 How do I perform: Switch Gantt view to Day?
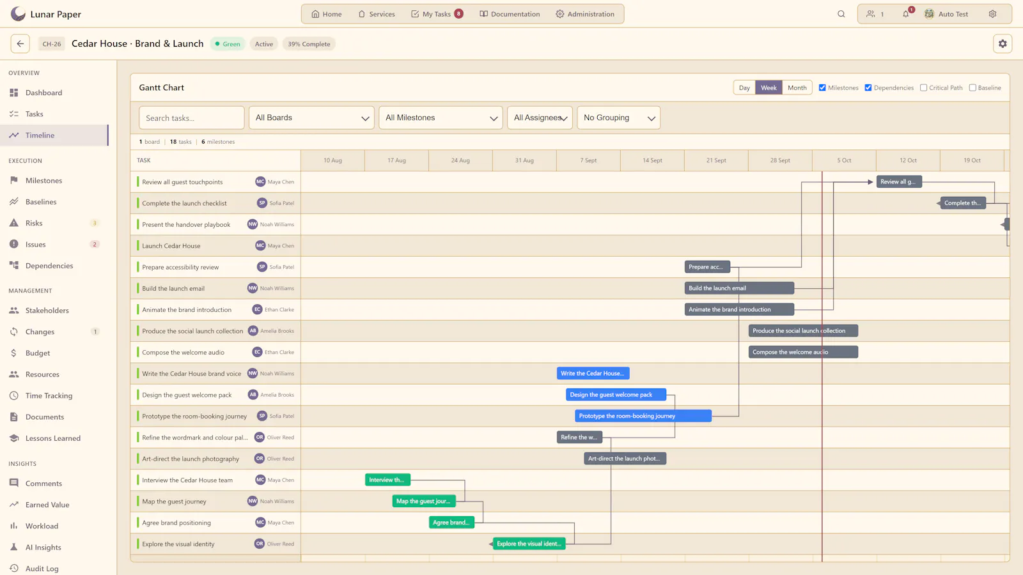(744, 88)
